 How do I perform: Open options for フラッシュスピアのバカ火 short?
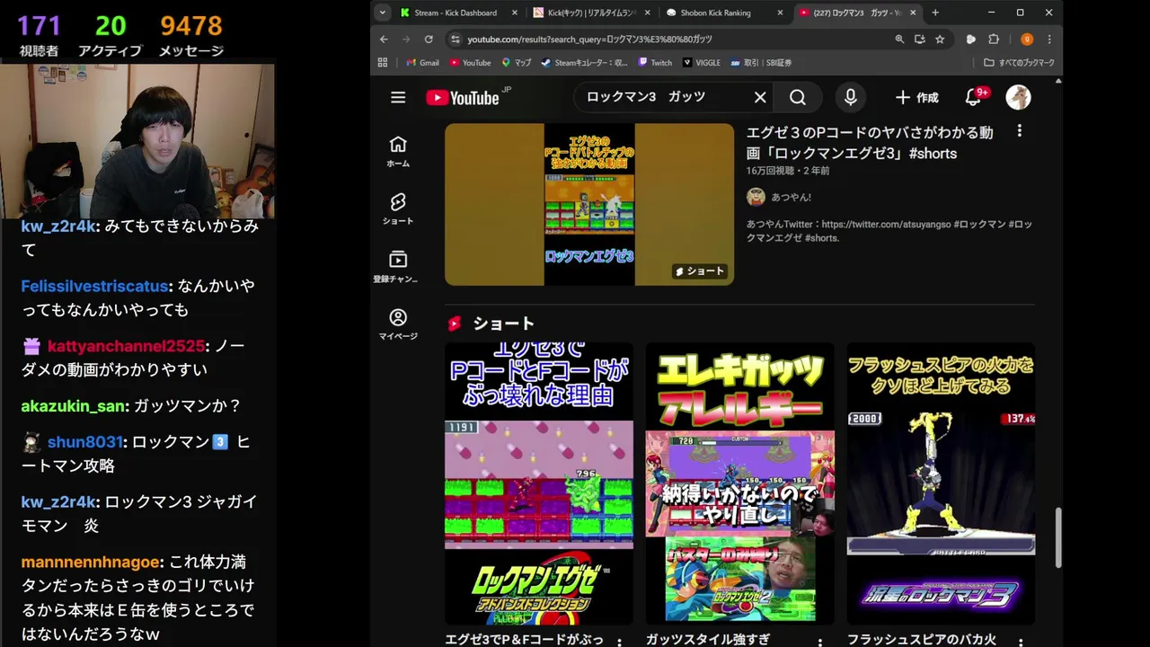click(1021, 642)
